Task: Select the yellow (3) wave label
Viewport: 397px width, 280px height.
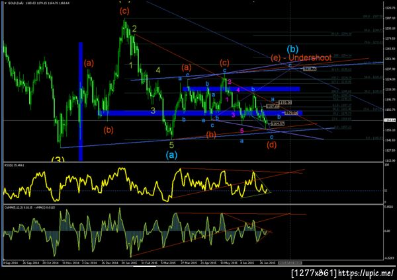Action: [x=58, y=159]
